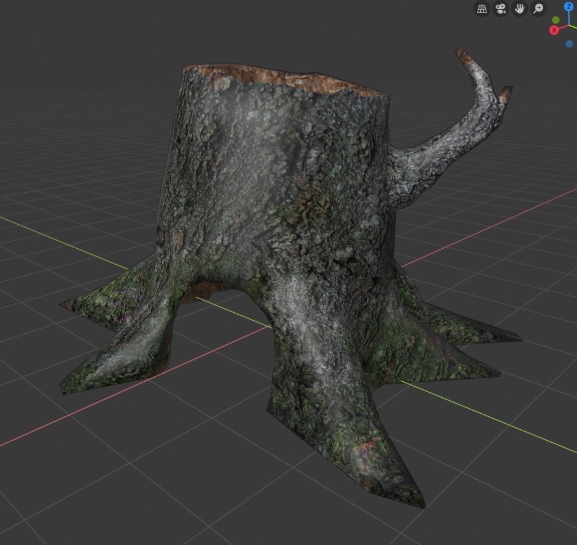This screenshot has width=577, height=545.
Task: Toggle the camera view icon
Action: [x=501, y=9]
